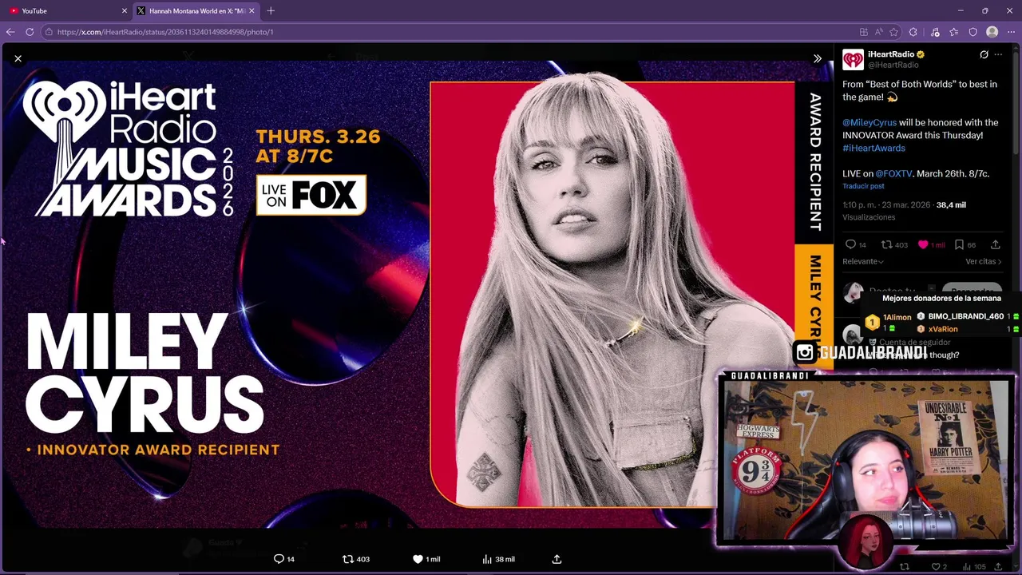The width and height of the screenshot is (1022, 575).
Task: Open the #iHeartAwards hashtag
Action: pyautogui.click(x=873, y=148)
